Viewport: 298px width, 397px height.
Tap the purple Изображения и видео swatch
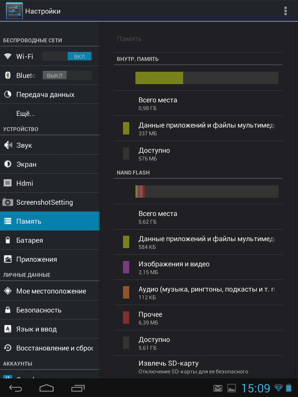(x=126, y=267)
